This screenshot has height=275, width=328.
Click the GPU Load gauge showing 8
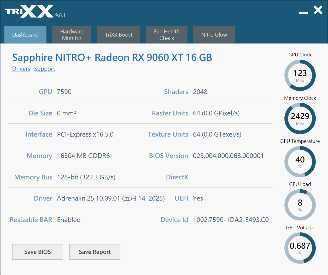click(300, 205)
